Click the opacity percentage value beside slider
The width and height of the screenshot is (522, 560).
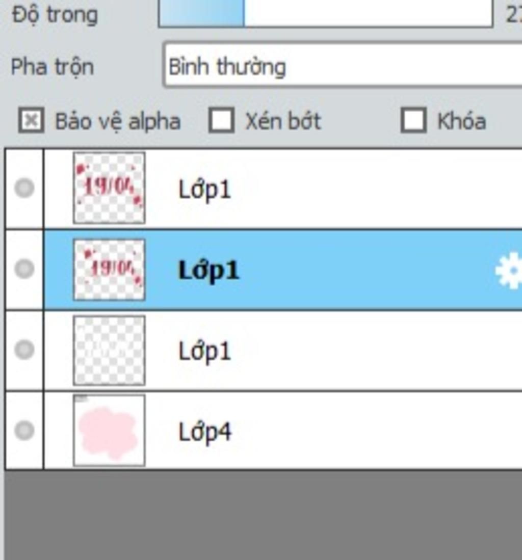514,15
